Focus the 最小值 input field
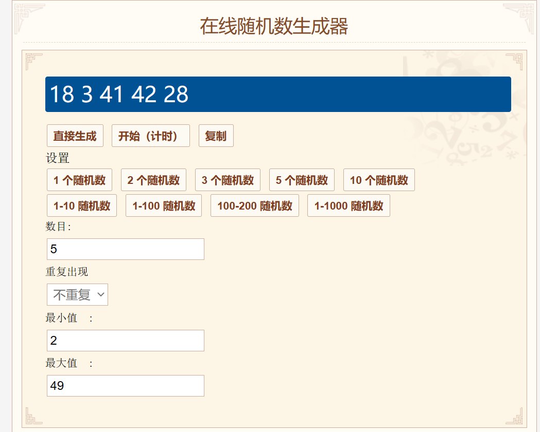Image resolution: width=540 pixels, height=432 pixels. pyautogui.click(x=126, y=341)
